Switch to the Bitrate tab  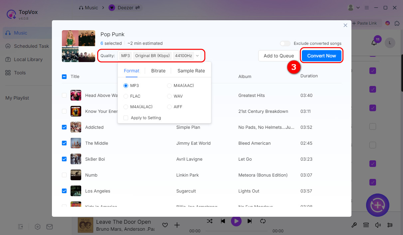click(158, 70)
